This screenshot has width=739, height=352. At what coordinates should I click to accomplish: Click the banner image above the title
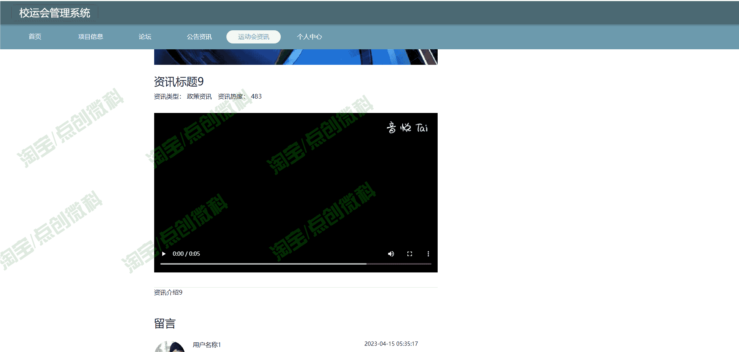(x=296, y=57)
